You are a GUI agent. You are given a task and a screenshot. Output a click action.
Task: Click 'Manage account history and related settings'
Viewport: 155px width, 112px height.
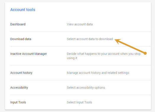(98, 73)
